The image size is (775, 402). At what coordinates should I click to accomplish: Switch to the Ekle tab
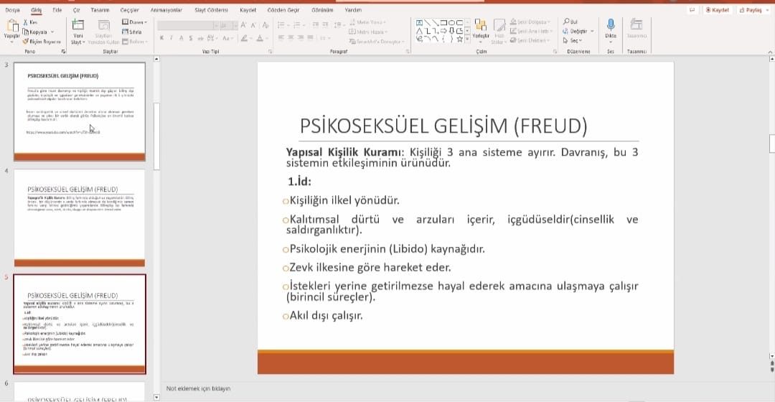pyautogui.click(x=57, y=10)
